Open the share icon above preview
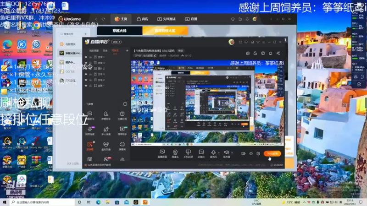 pos(278,53)
